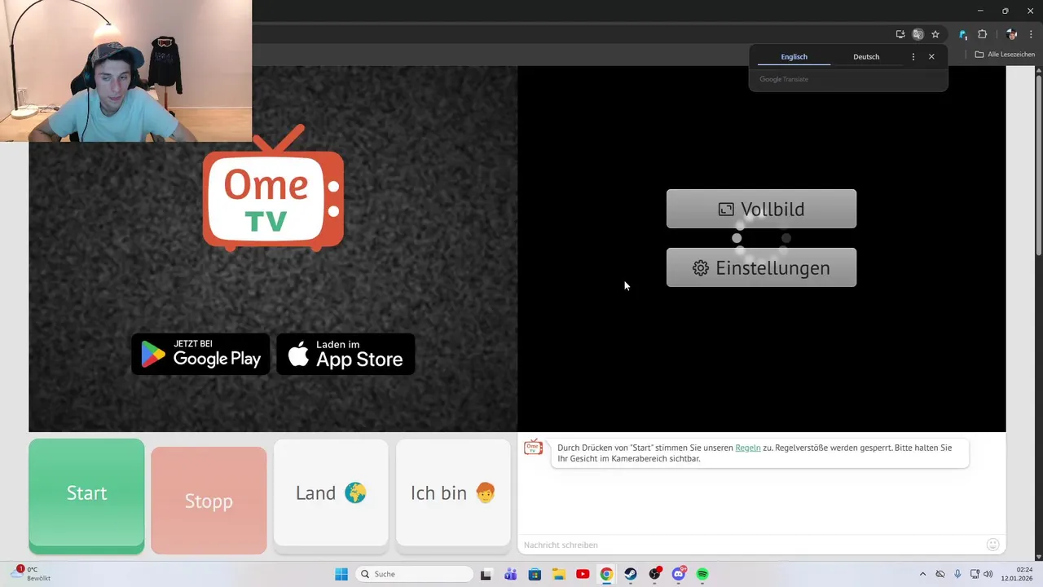Open Microsoft Store from taskbar

[x=535, y=574]
